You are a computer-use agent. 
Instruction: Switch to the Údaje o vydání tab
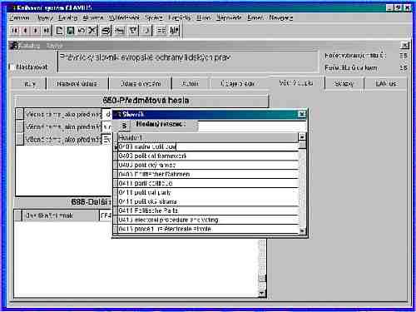(x=141, y=83)
